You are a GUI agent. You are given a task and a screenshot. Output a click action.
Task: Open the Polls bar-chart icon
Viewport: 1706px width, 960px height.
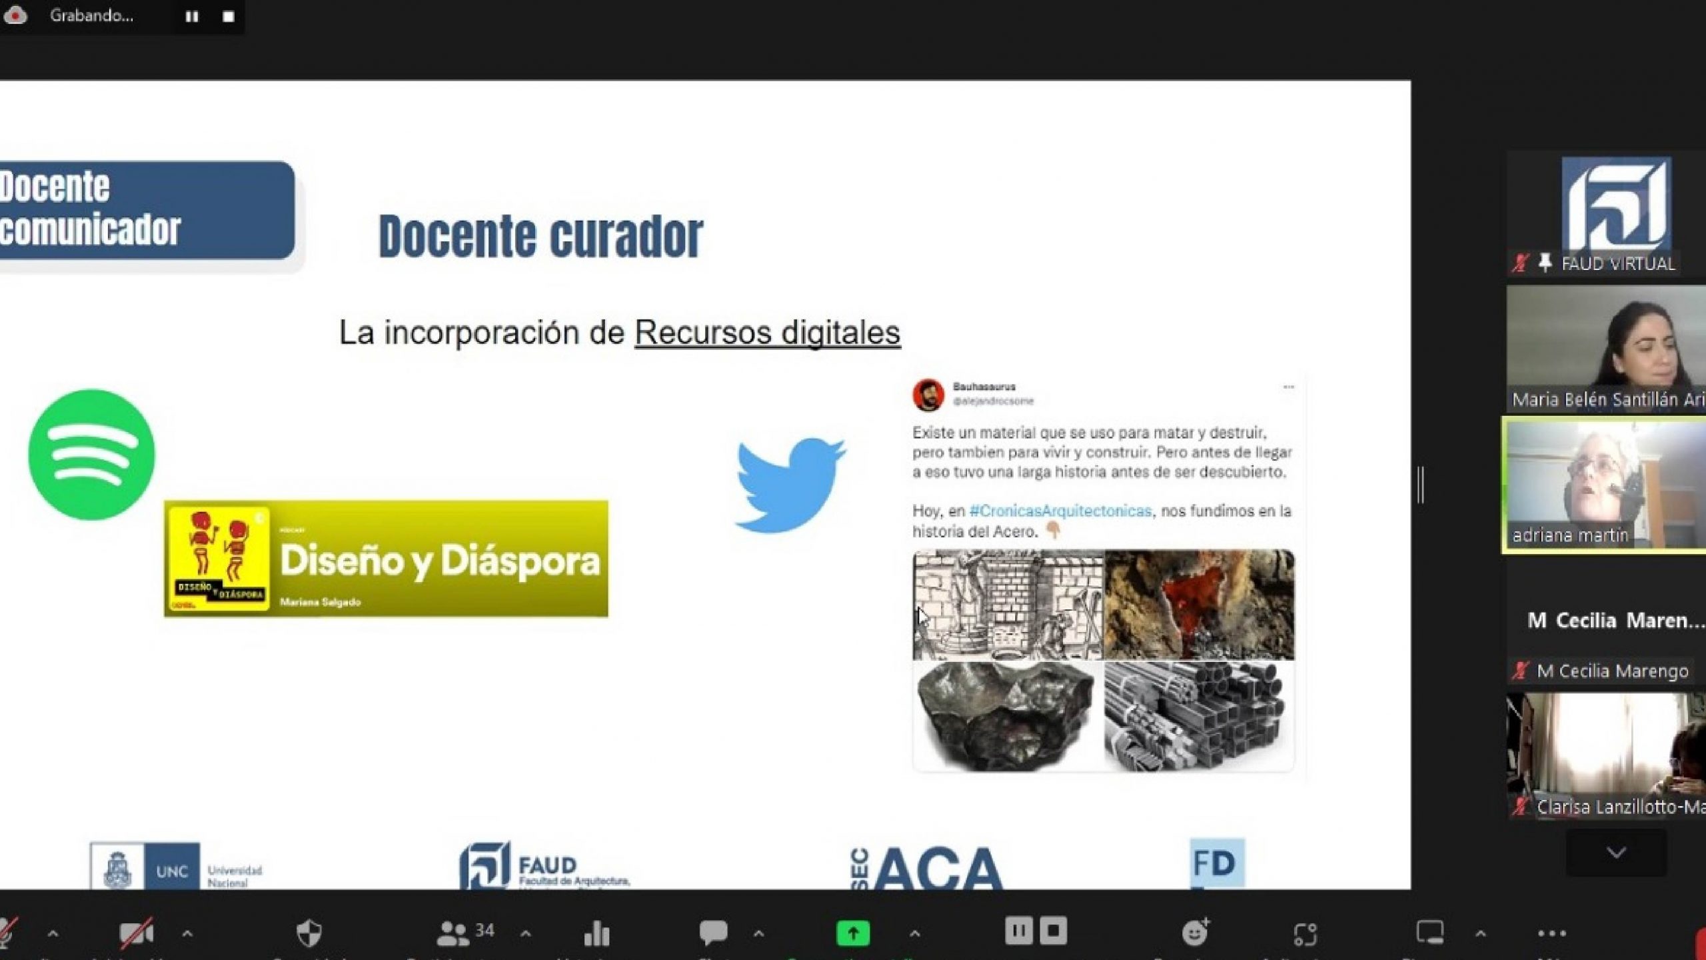click(596, 933)
